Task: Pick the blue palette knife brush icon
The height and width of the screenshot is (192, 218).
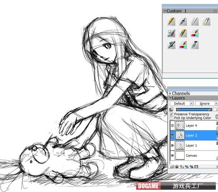Action: point(183,21)
